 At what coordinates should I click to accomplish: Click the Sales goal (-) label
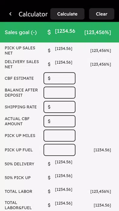click(21, 32)
